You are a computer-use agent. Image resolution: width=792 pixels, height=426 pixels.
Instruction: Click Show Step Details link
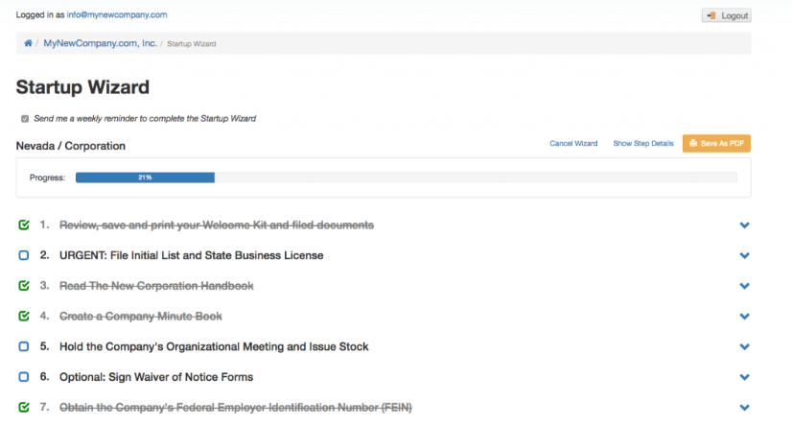643,144
